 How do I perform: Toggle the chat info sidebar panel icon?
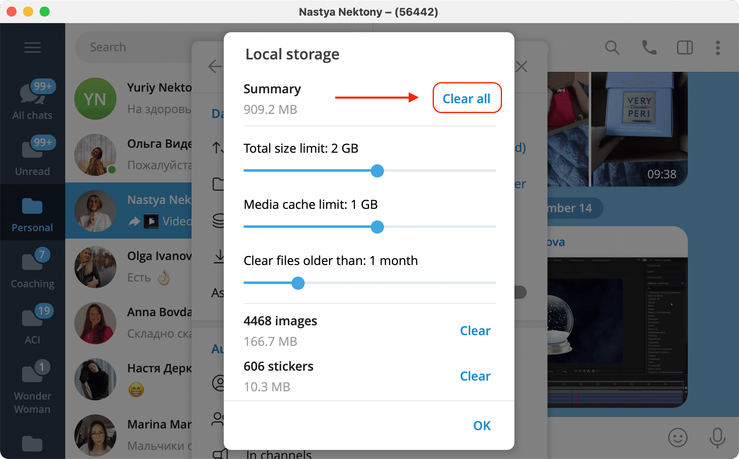click(685, 47)
